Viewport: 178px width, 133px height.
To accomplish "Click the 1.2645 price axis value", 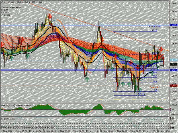I will pos(173,3).
